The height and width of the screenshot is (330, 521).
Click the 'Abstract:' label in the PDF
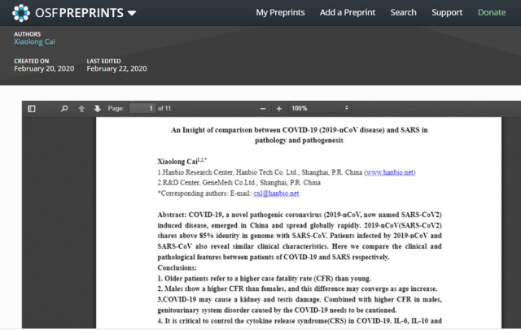(172, 215)
